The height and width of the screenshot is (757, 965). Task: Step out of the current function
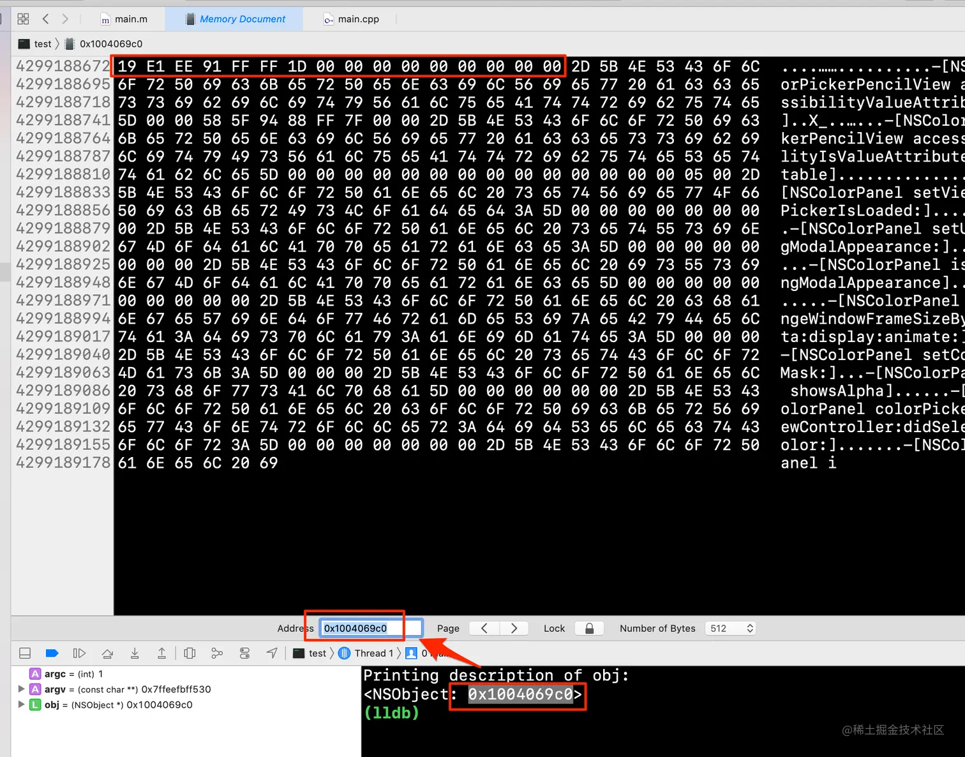coord(161,653)
